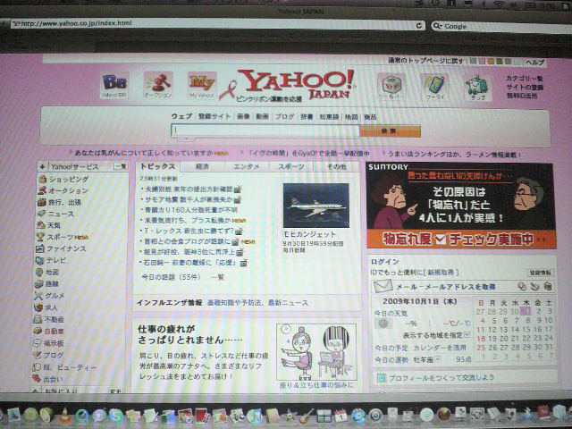Open T・レックス news headline

point(189,231)
